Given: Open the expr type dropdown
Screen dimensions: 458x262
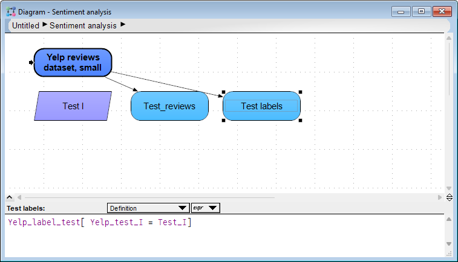Looking at the screenshot, I should pos(205,208).
